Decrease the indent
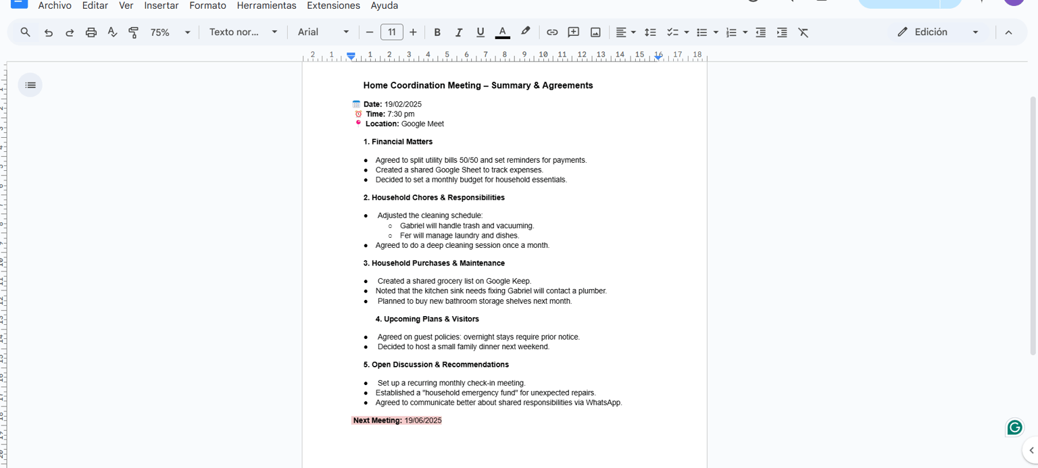1038x468 pixels. (760, 32)
